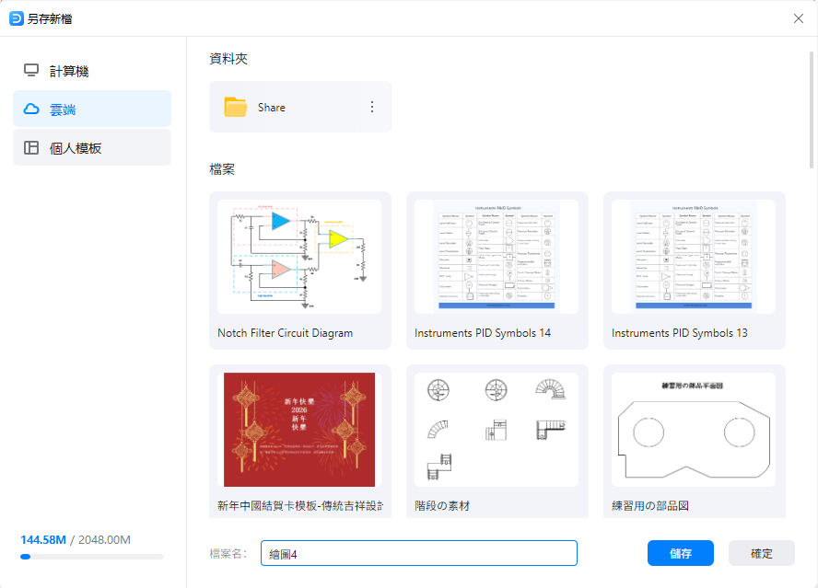Image resolution: width=818 pixels, height=588 pixels.
Task: Click the cloud icon in sidebar
Action: (x=31, y=110)
